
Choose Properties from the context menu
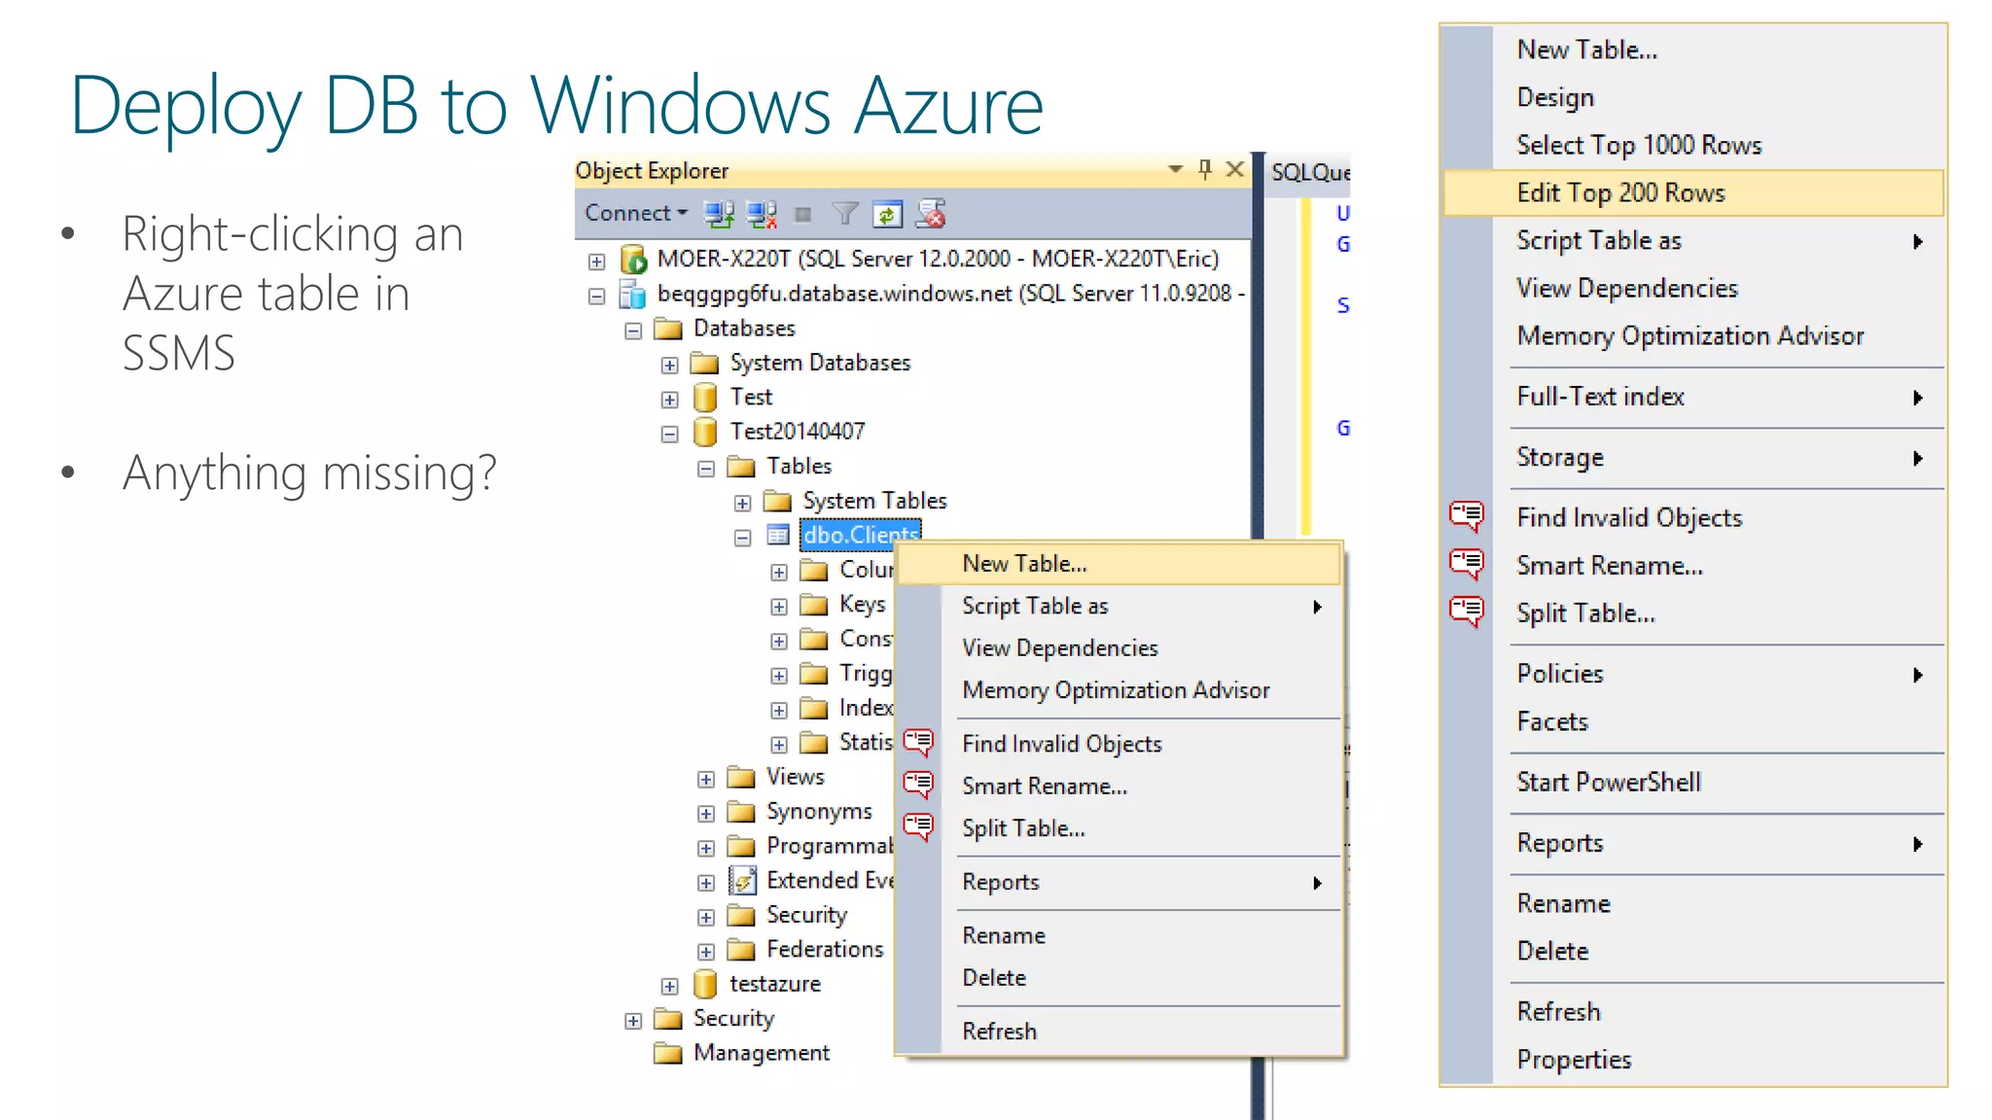coord(1693,1059)
